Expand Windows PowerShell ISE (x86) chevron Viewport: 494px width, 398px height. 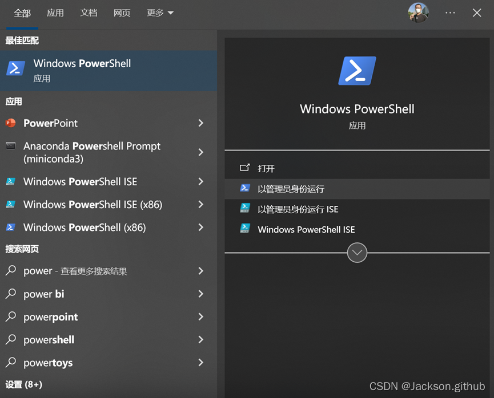[200, 205]
